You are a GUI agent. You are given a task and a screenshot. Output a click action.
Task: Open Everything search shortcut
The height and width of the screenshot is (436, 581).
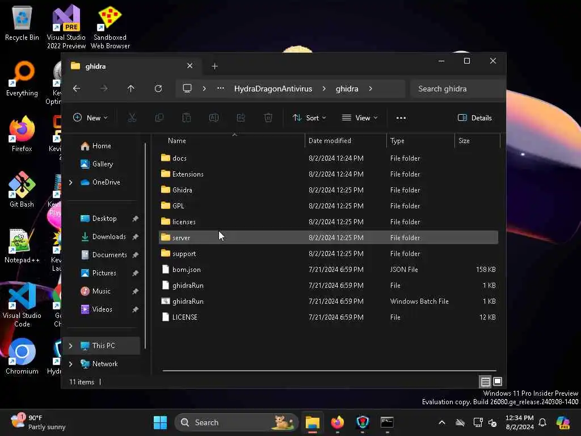coord(22,78)
